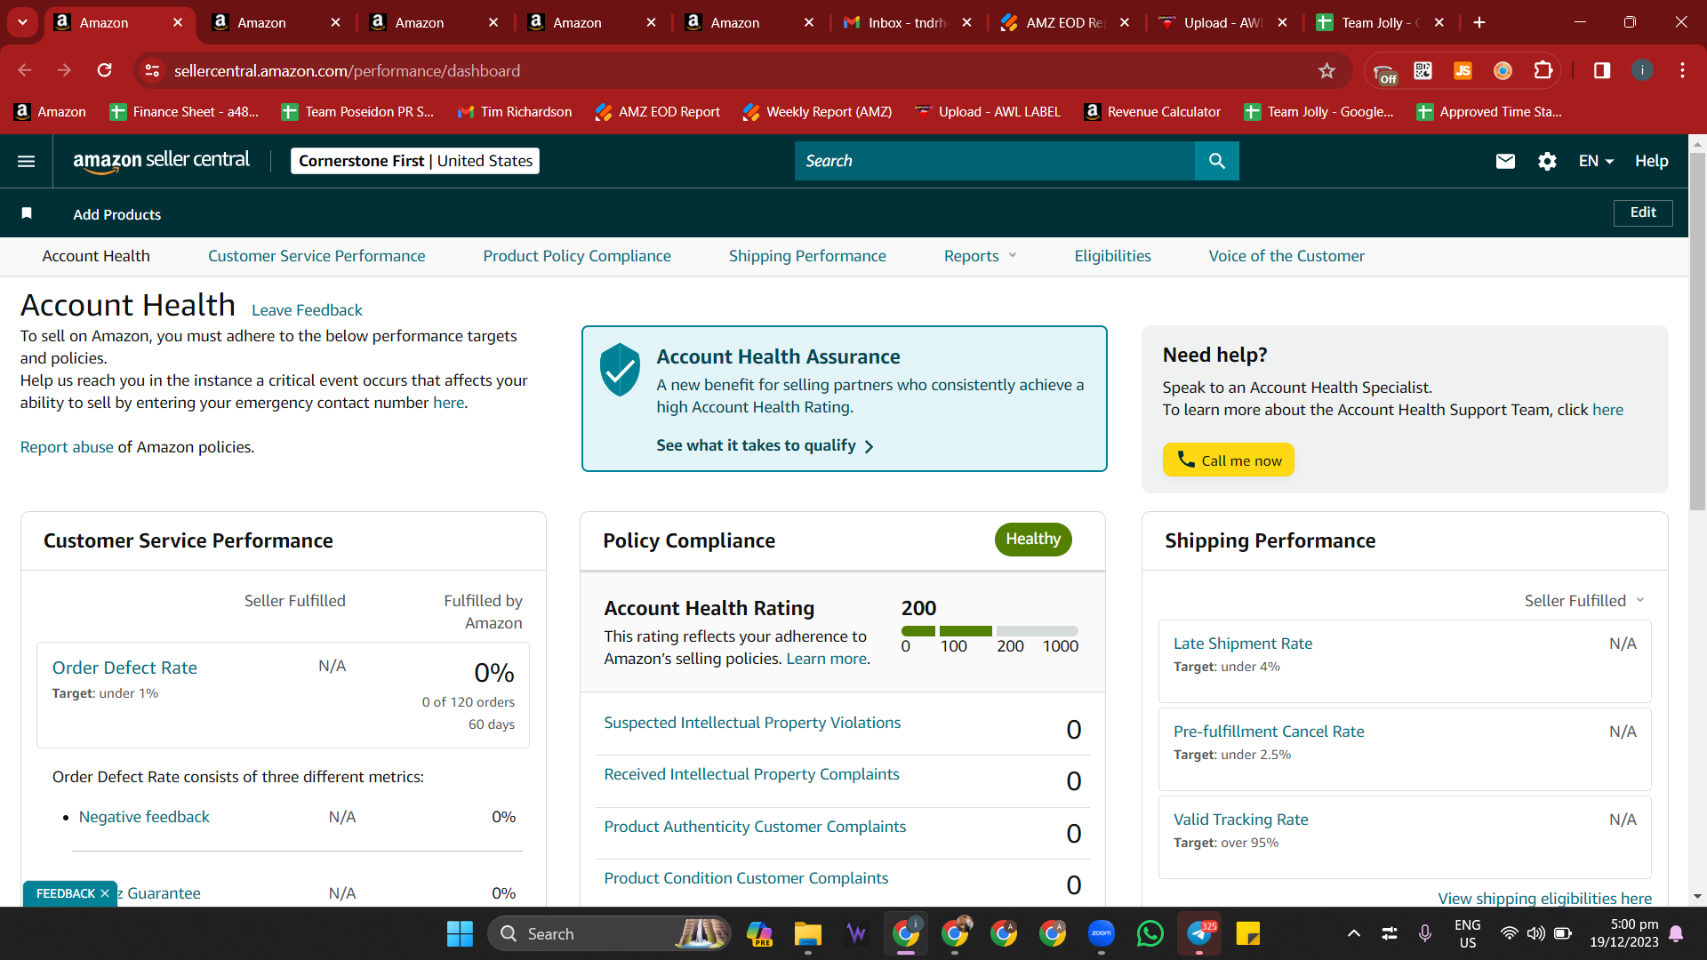The image size is (1707, 960).
Task: Reload the page
Action: (x=105, y=71)
